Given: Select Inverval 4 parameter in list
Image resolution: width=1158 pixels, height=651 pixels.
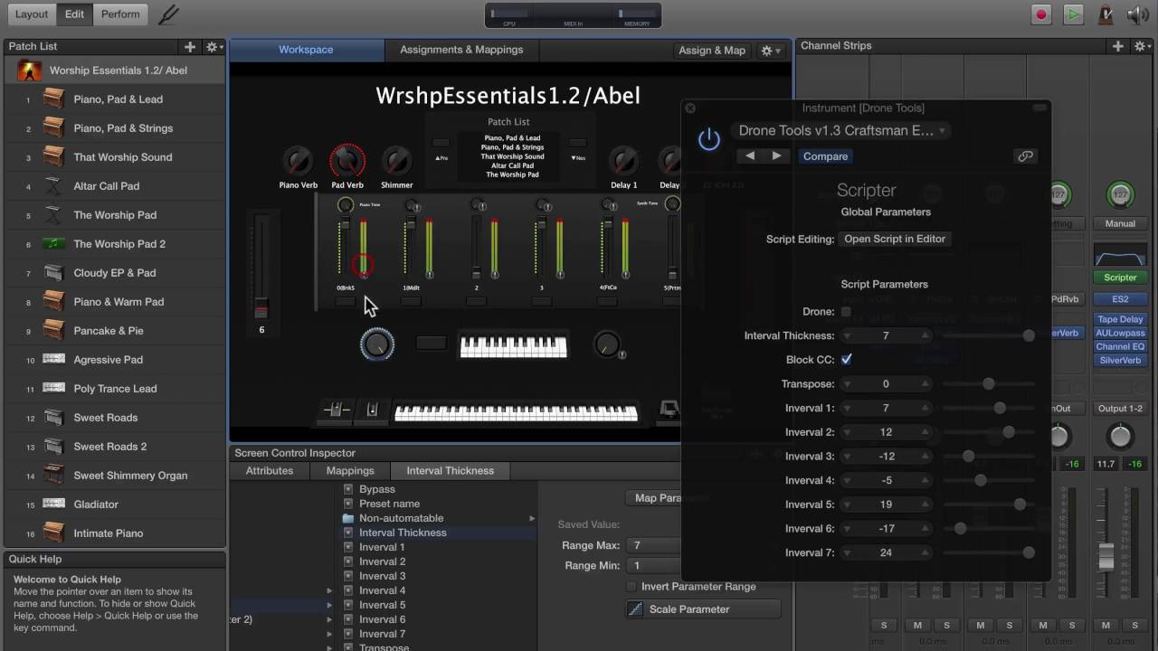Looking at the screenshot, I should (x=382, y=590).
